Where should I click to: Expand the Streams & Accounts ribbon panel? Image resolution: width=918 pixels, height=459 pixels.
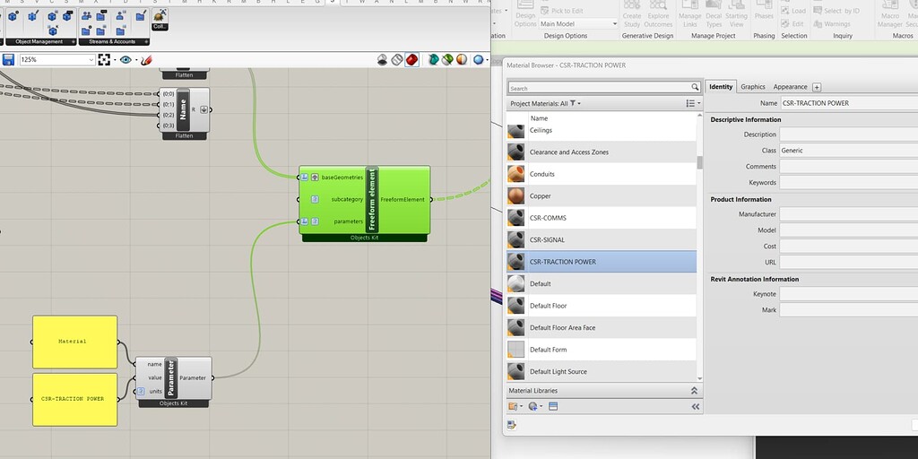[x=146, y=41]
